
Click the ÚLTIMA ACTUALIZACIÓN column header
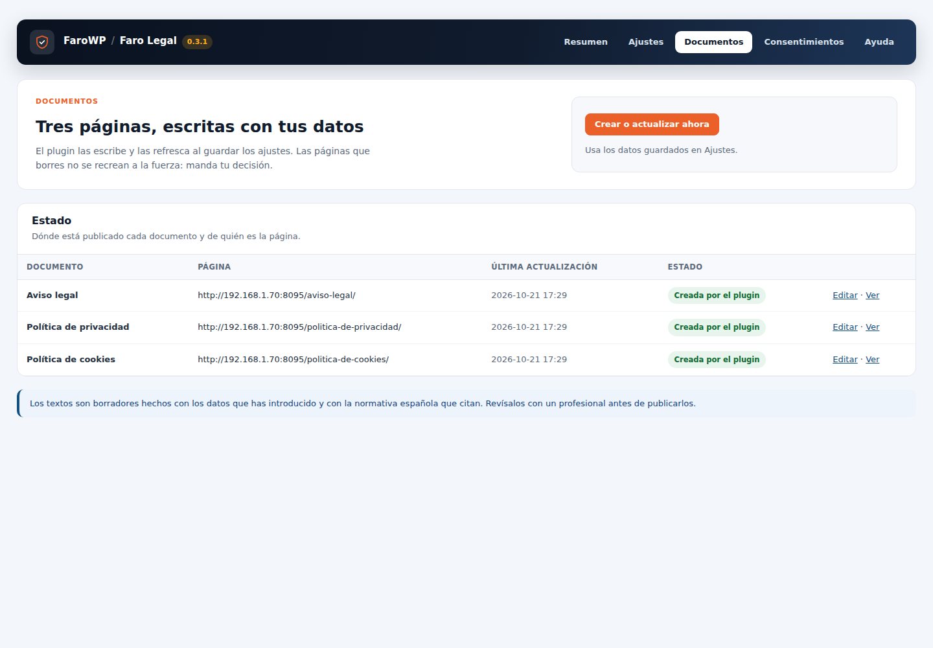(x=544, y=267)
